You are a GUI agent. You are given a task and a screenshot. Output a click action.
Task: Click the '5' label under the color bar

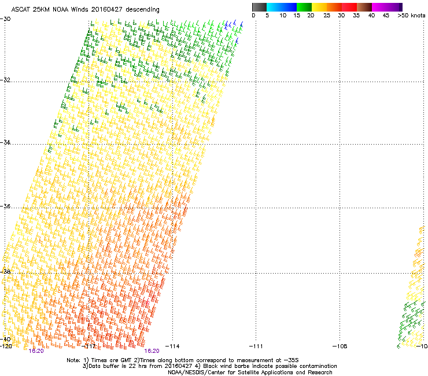tap(267, 16)
